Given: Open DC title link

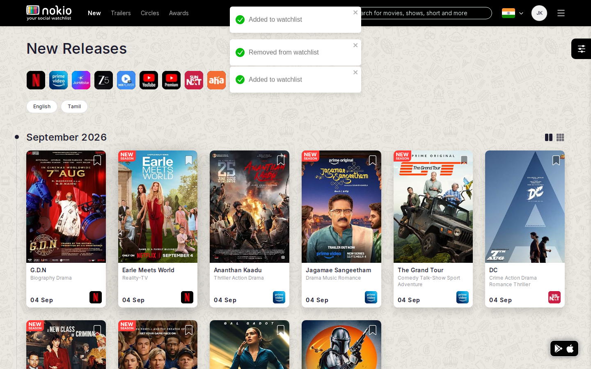Looking at the screenshot, I should tap(493, 270).
